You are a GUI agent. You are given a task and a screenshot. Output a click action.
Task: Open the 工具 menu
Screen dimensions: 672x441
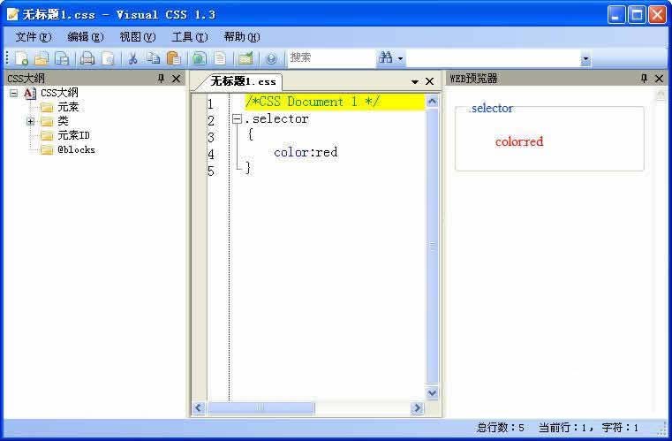click(190, 37)
